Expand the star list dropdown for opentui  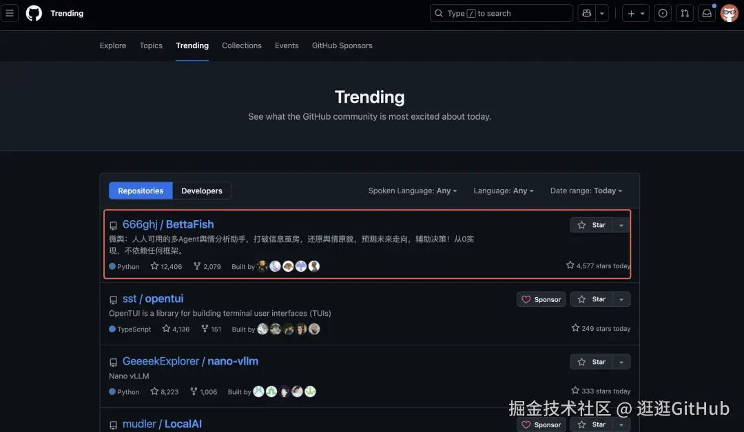[621, 299]
